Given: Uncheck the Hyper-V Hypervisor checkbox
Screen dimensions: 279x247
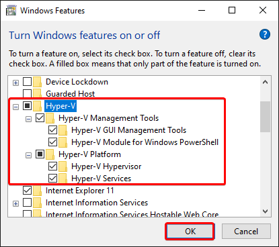Looking at the screenshot, I should point(52,166).
